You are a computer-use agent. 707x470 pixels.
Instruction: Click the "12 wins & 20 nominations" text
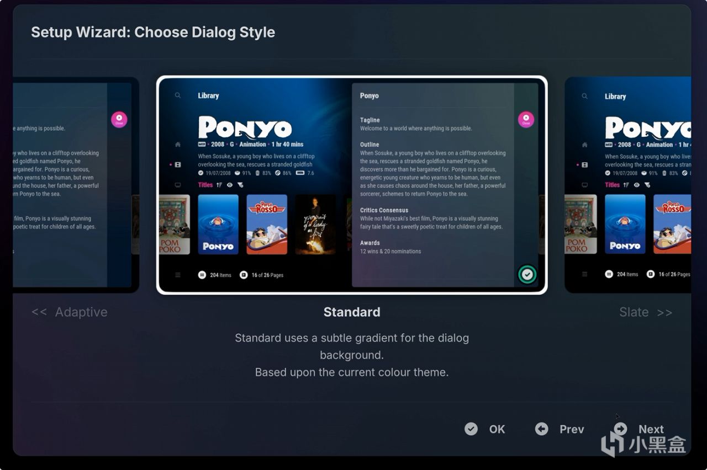pyautogui.click(x=391, y=252)
